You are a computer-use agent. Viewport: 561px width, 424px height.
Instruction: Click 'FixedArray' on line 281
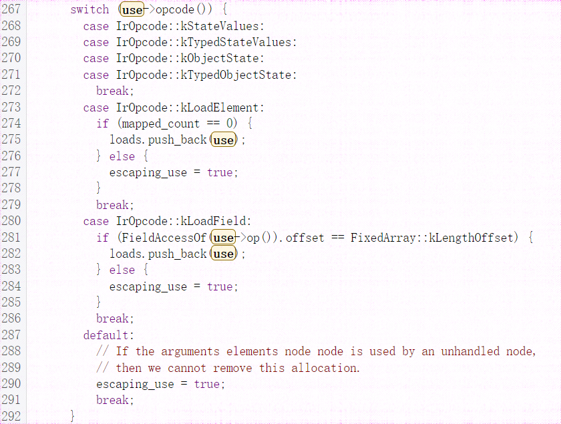coord(383,238)
